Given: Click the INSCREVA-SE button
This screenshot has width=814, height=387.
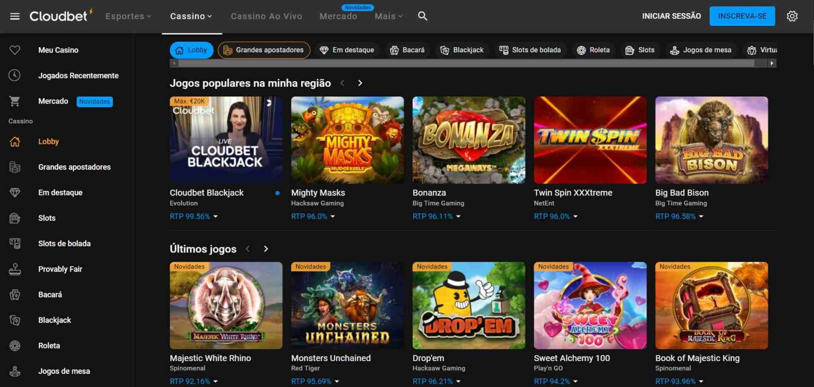Looking at the screenshot, I should [742, 16].
